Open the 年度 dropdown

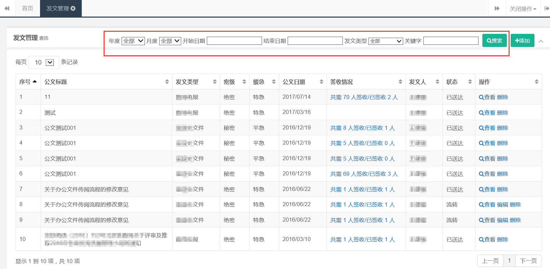tap(133, 41)
